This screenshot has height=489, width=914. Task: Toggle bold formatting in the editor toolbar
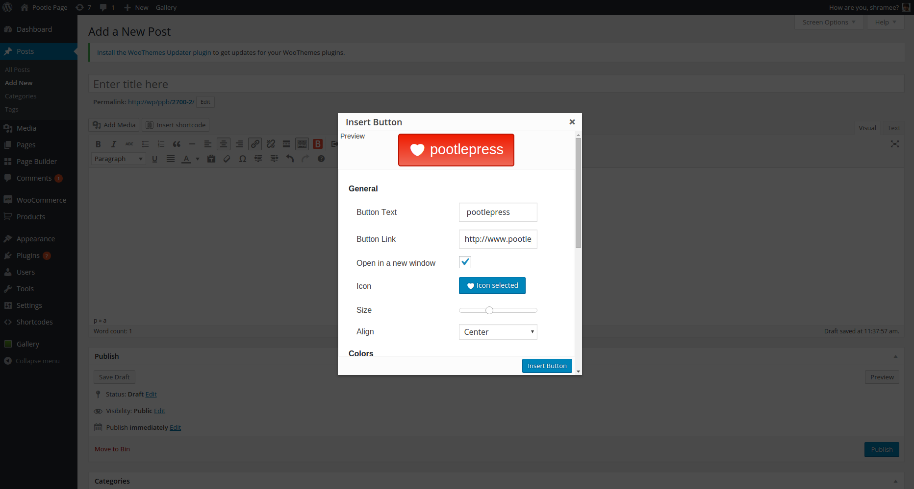98,144
